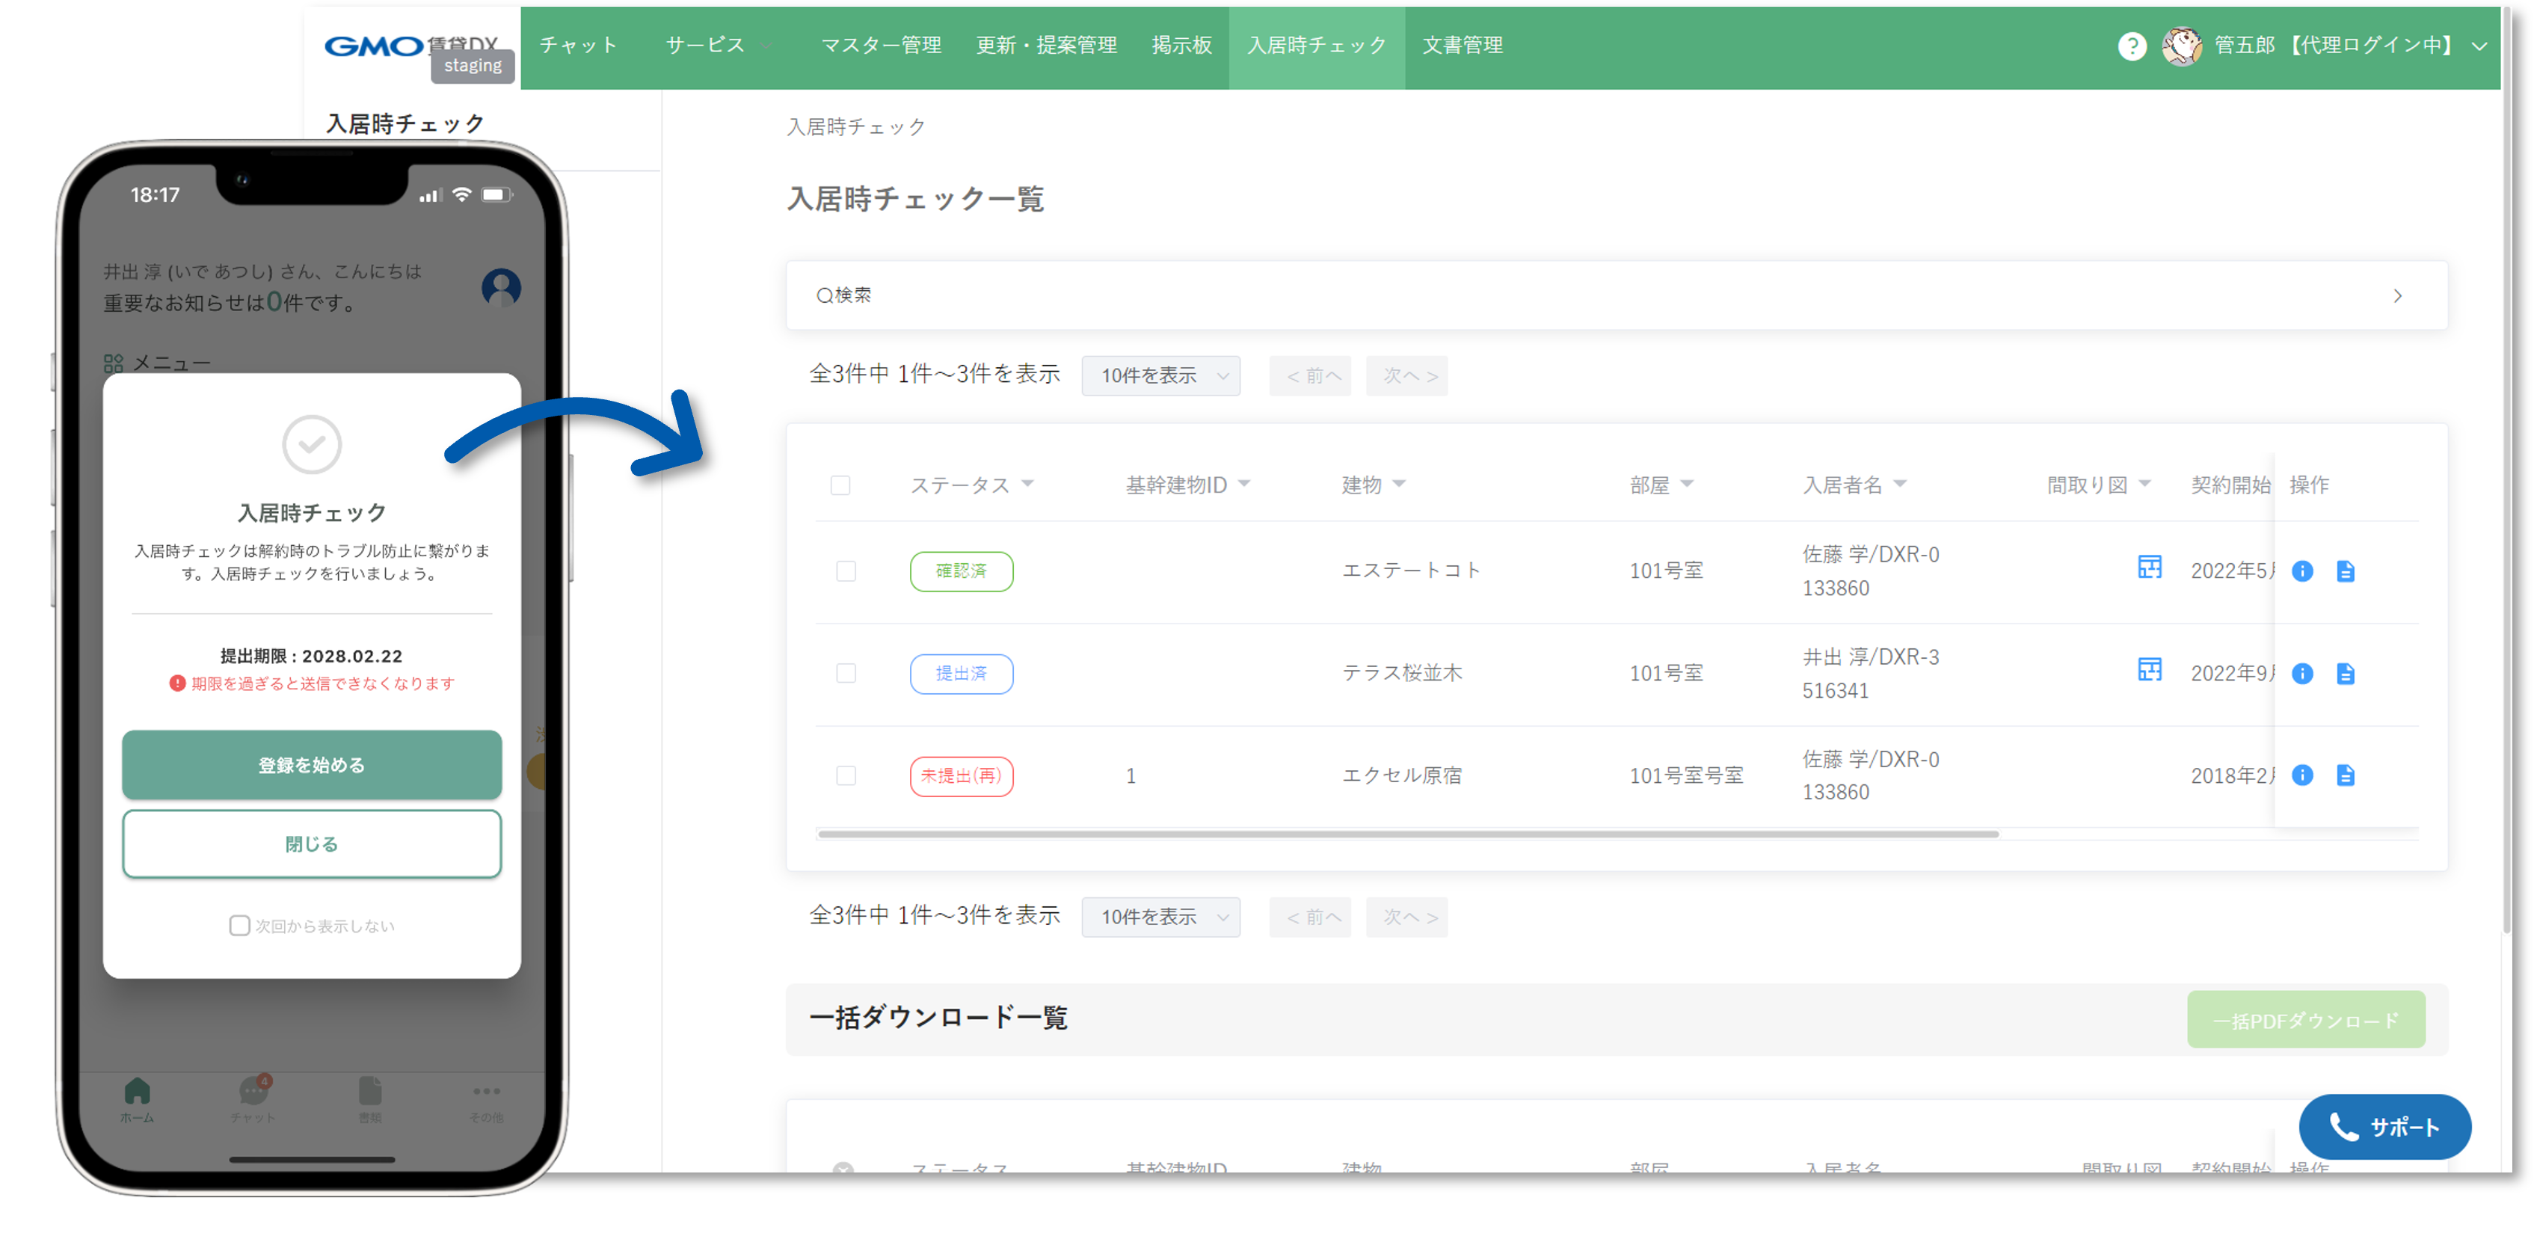Open the top 10件を表示 dropdown
The image size is (2534, 1251).
pyautogui.click(x=1160, y=375)
